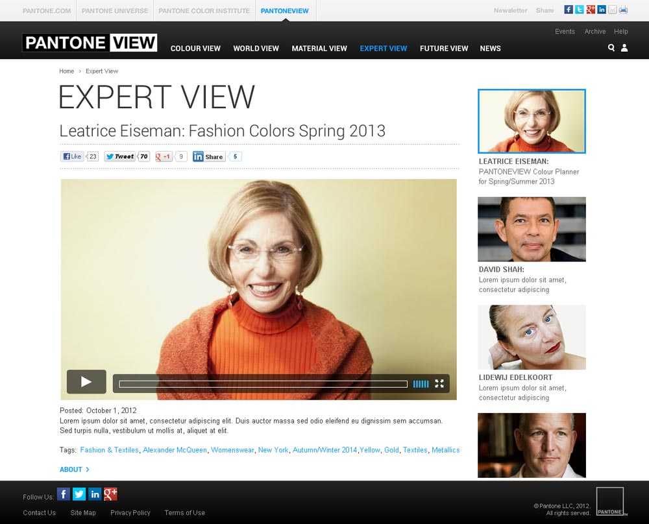Open the Help link
The width and height of the screenshot is (649, 524).
click(x=621, y=31)
